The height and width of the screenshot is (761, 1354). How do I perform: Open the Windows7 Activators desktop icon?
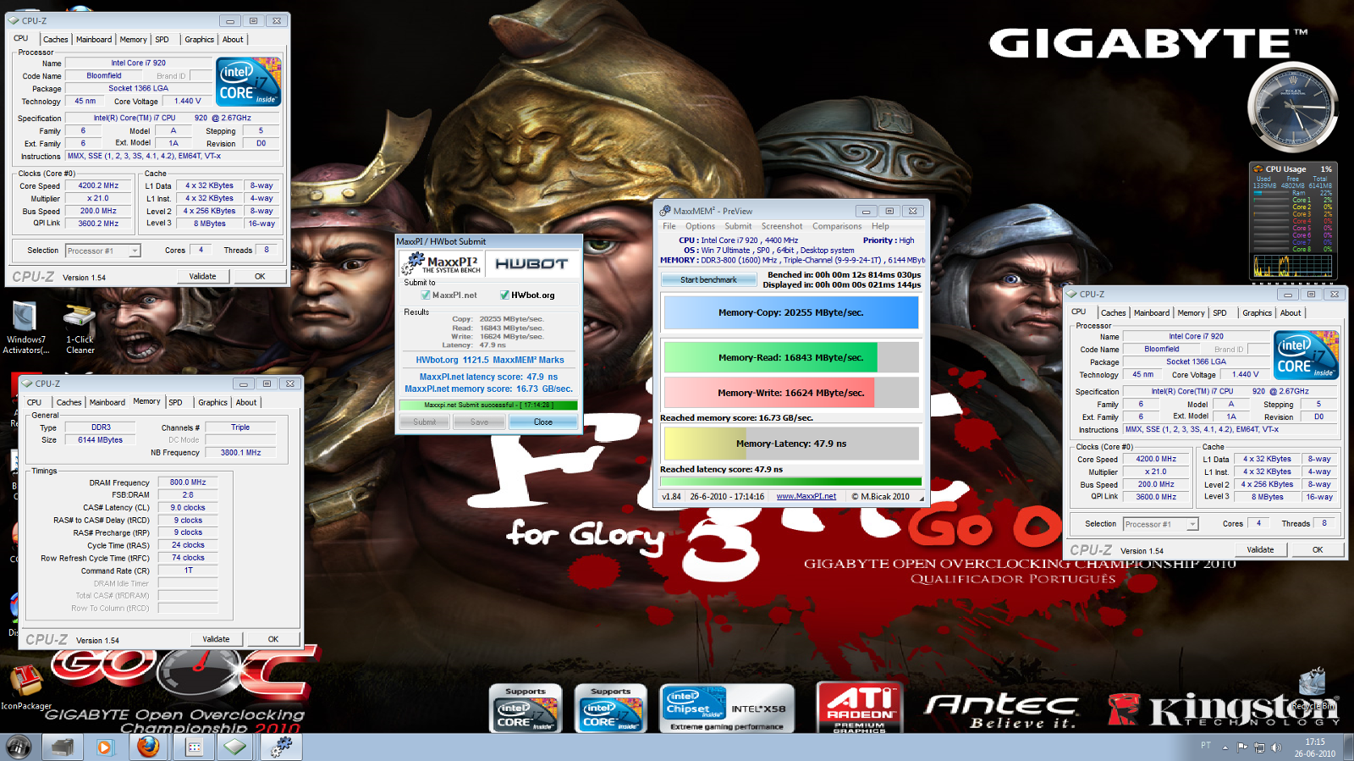[25, 328]
